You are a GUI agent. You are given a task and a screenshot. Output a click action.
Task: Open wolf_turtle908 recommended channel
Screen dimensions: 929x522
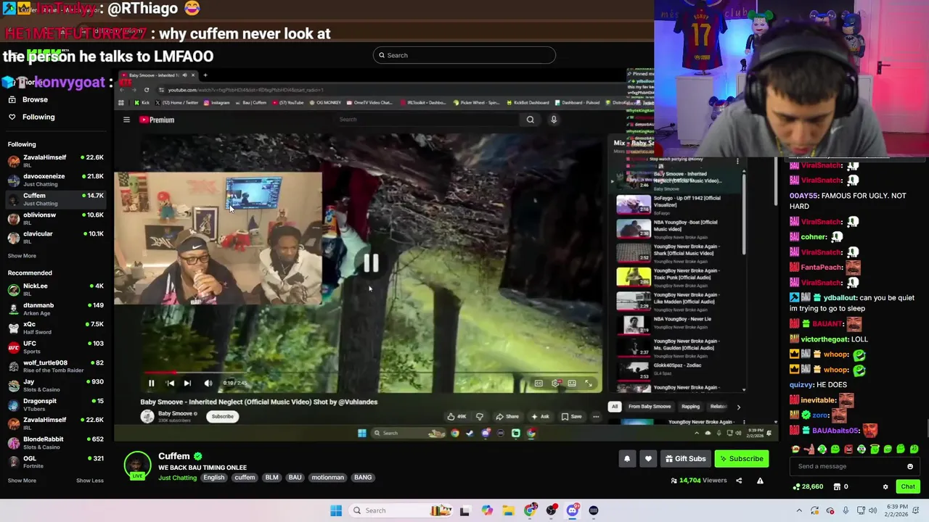tap(56, 366)
